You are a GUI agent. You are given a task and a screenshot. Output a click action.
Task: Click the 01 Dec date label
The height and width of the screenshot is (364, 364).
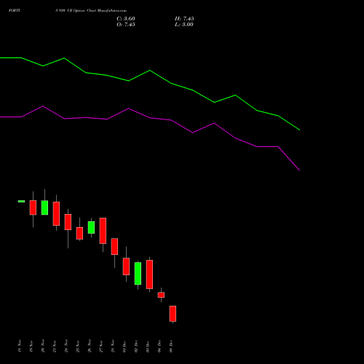tap(124, 347)
